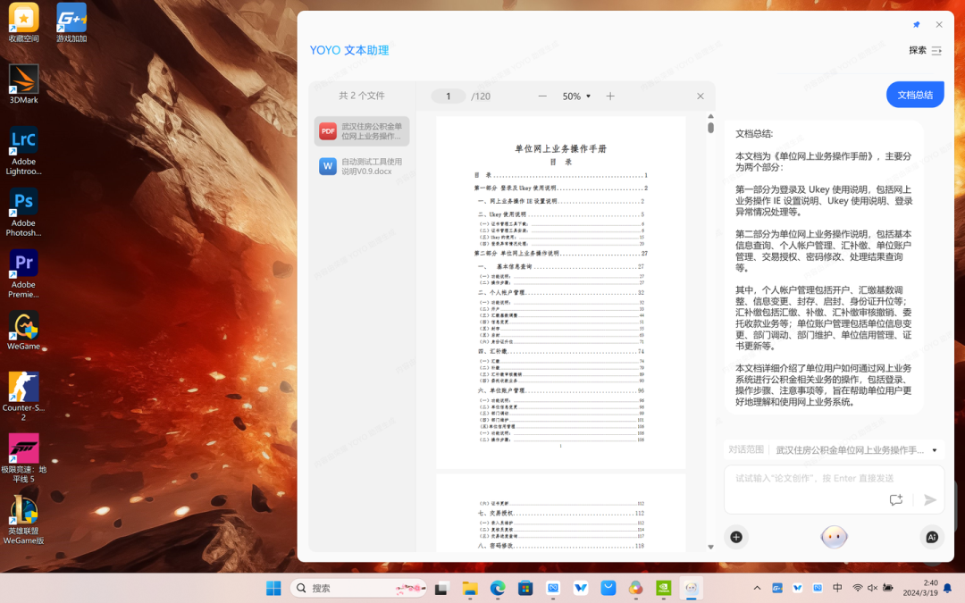Add a file with the round plus button
The height and width of the screenshot is (603, 965).
point(736,537)
